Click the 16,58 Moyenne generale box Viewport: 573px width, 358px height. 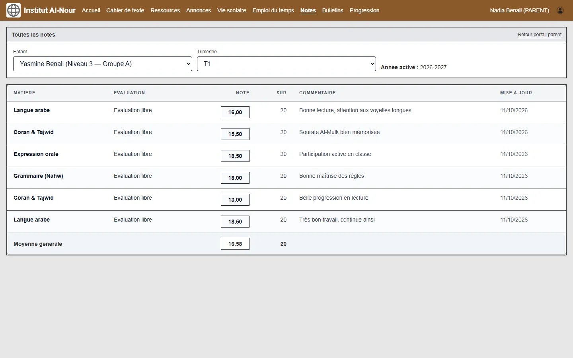click(x=235, y=244)
